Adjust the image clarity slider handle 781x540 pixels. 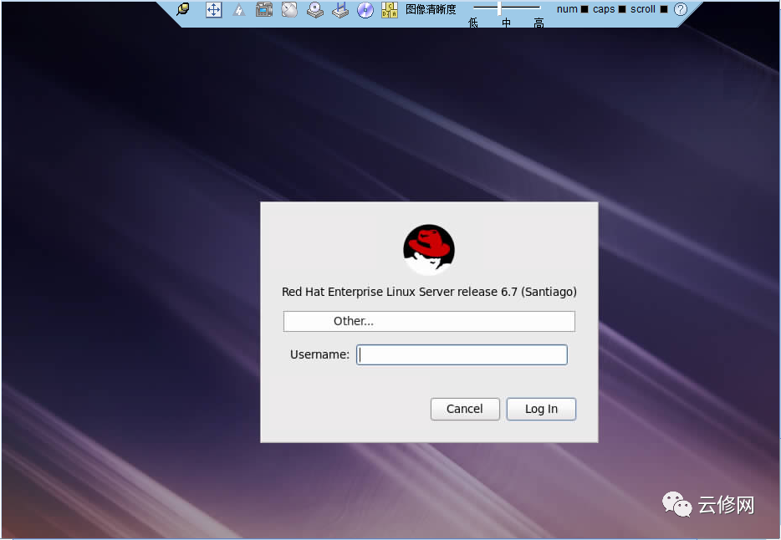(x=498, y=8)
